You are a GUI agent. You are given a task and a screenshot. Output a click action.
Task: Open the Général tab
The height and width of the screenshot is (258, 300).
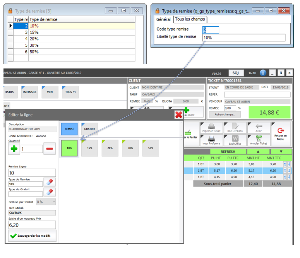click(x=163, y=19)
